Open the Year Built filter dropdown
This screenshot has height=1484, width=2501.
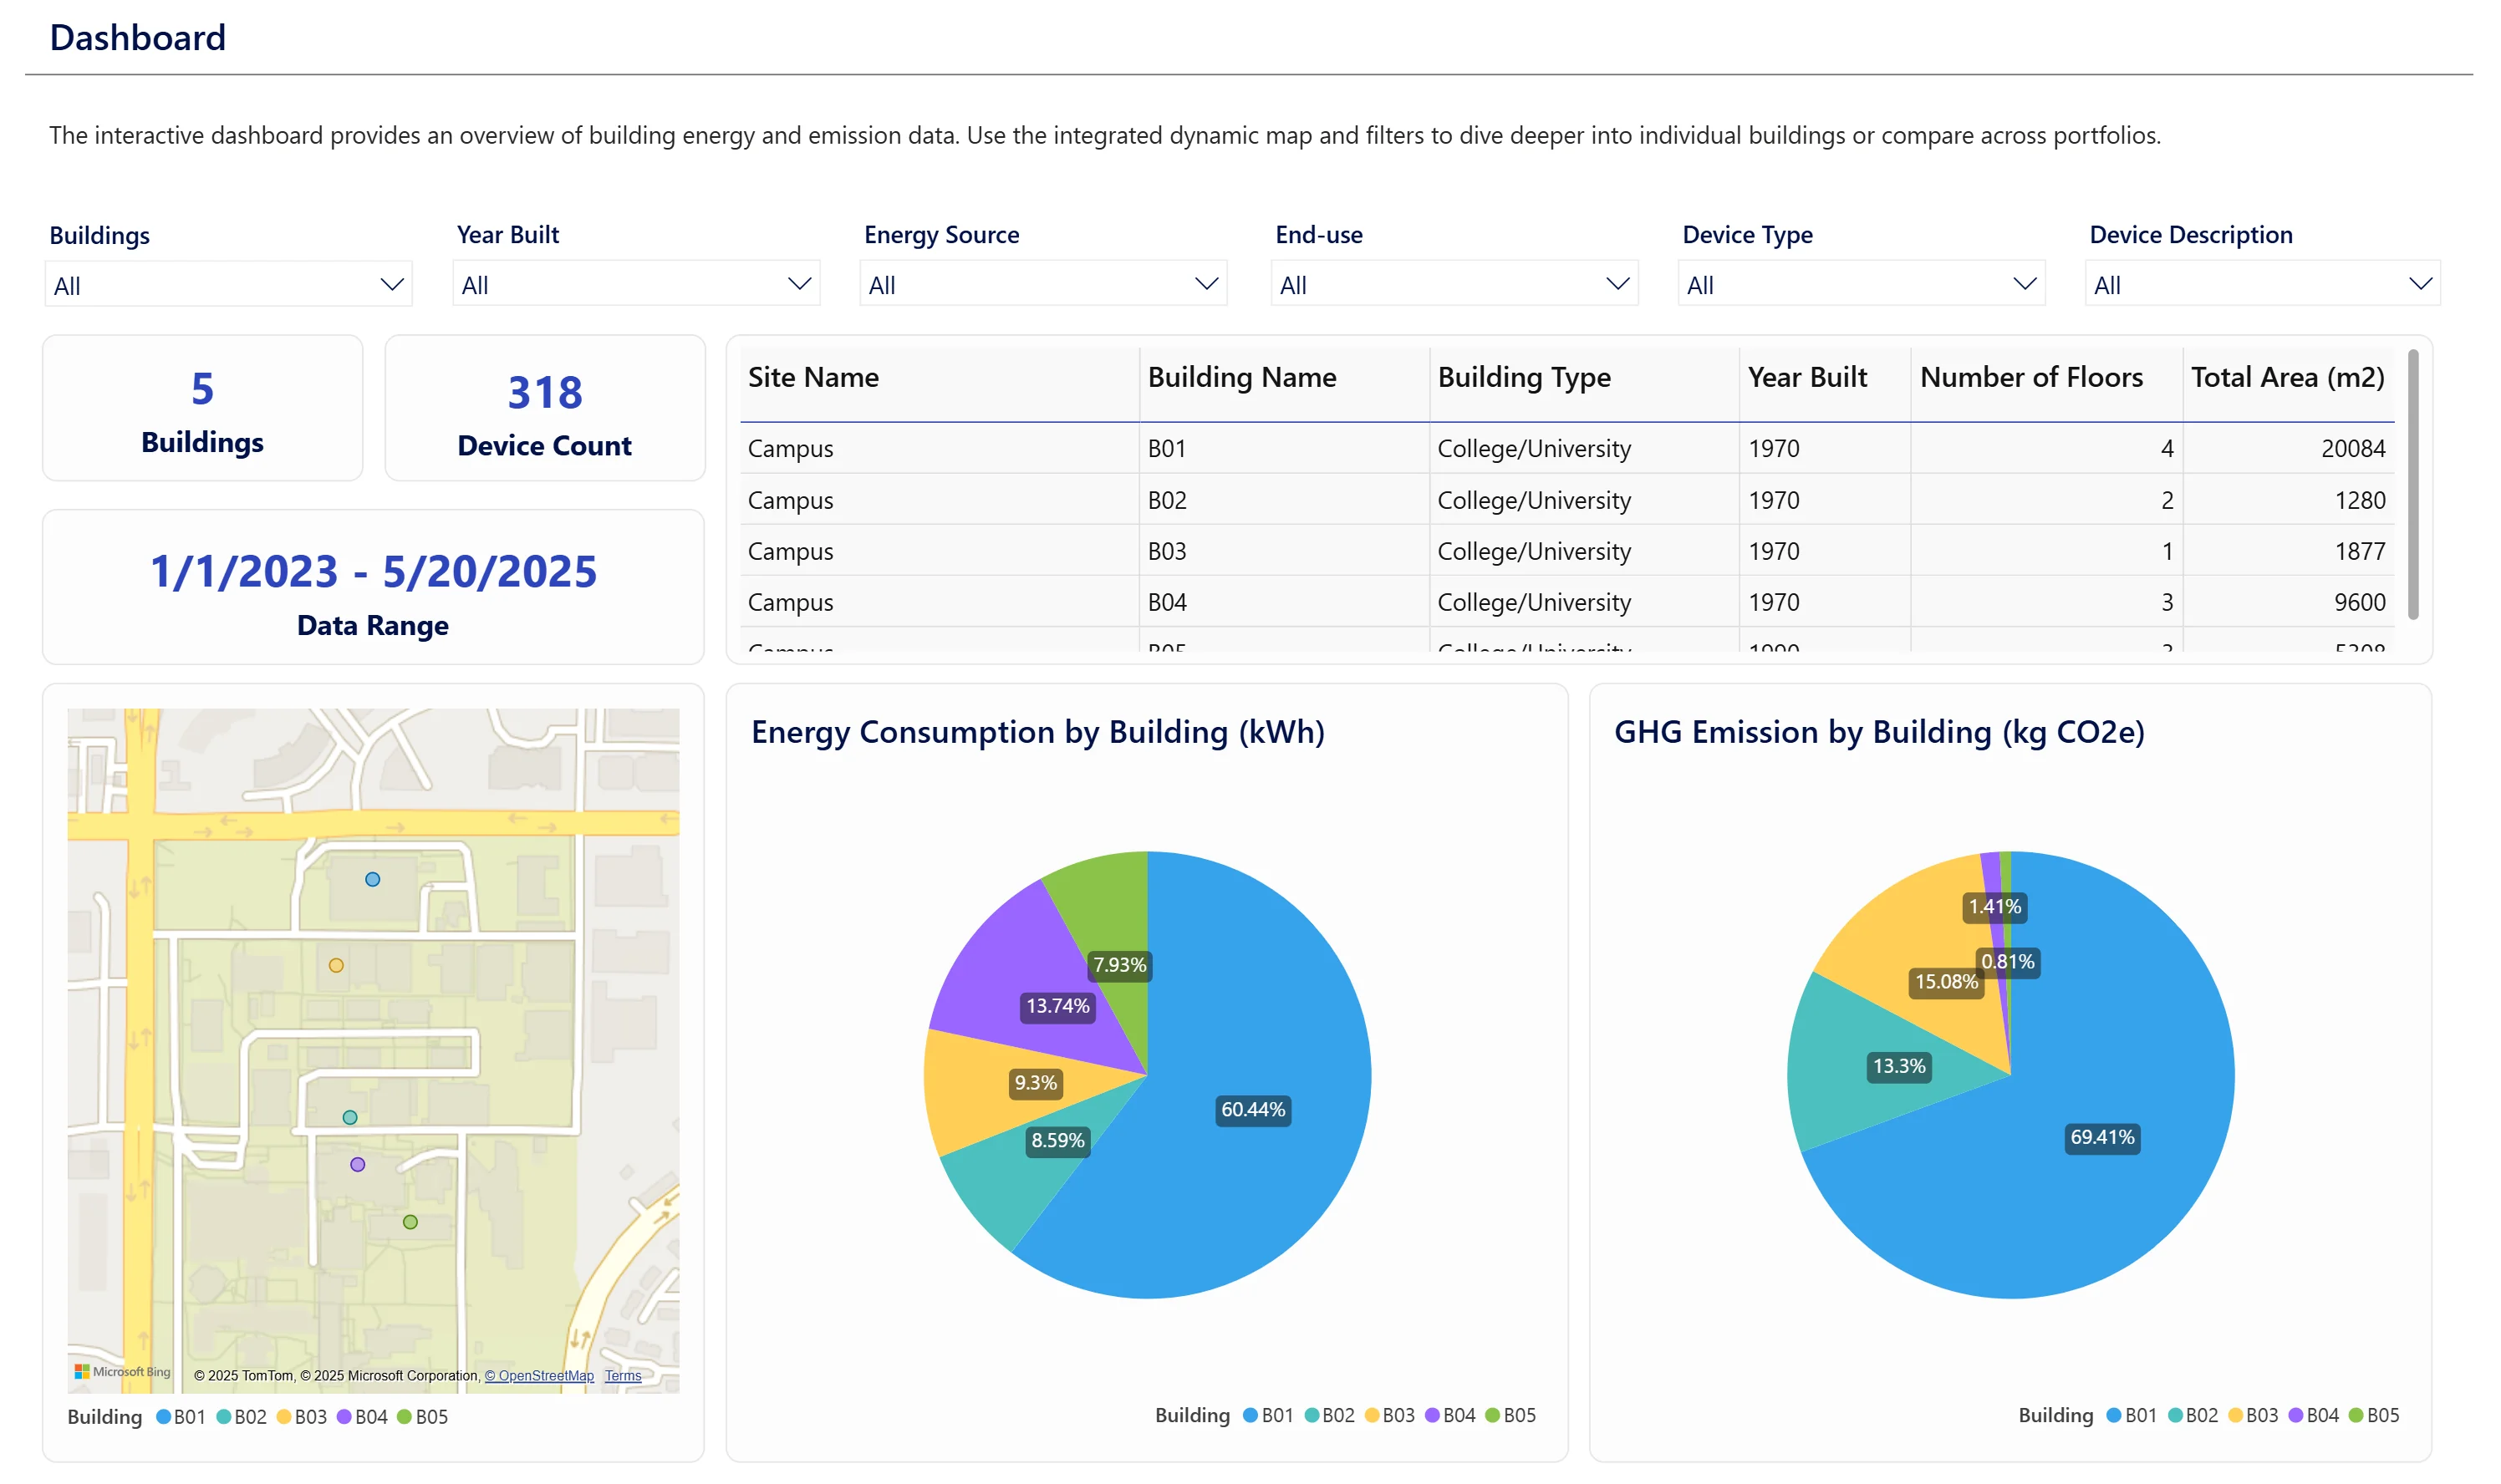click(x=636, y=284)
